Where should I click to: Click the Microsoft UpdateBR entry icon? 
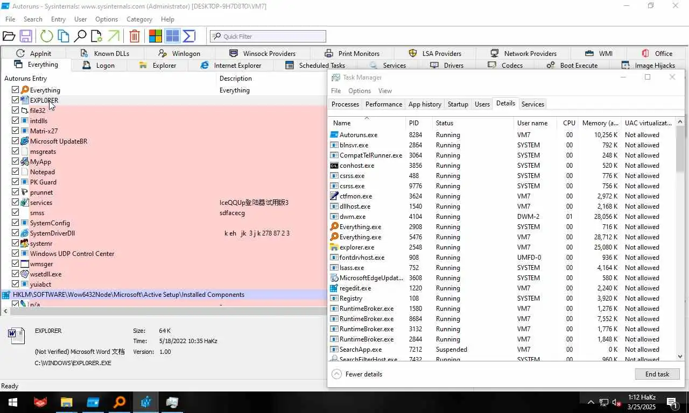coord(24,141)
